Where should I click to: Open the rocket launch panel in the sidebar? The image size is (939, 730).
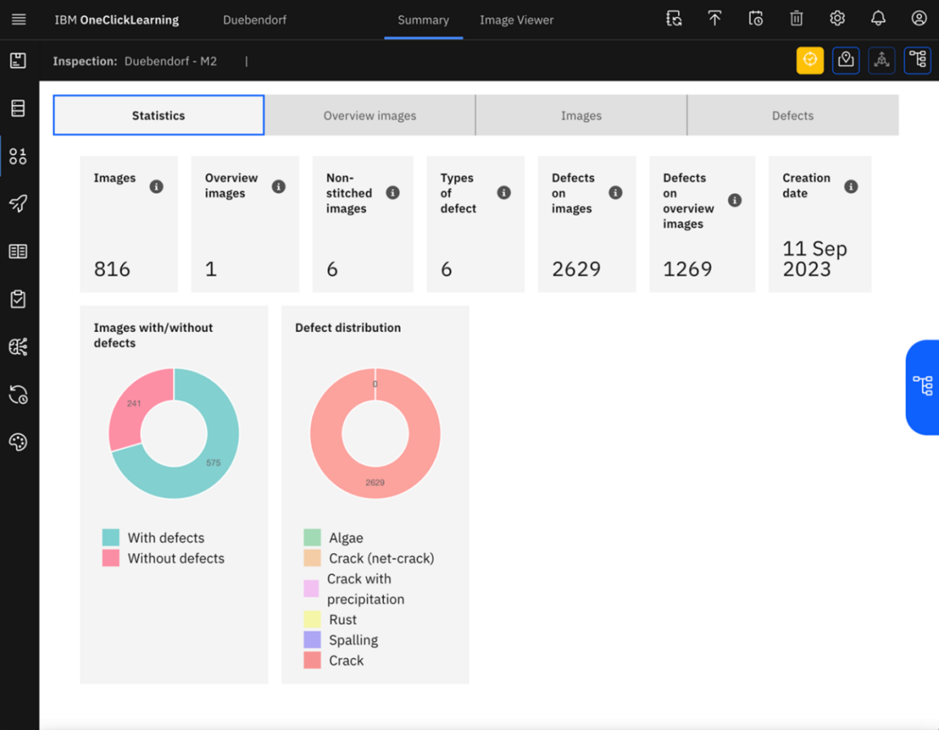[x=18, y=203]
